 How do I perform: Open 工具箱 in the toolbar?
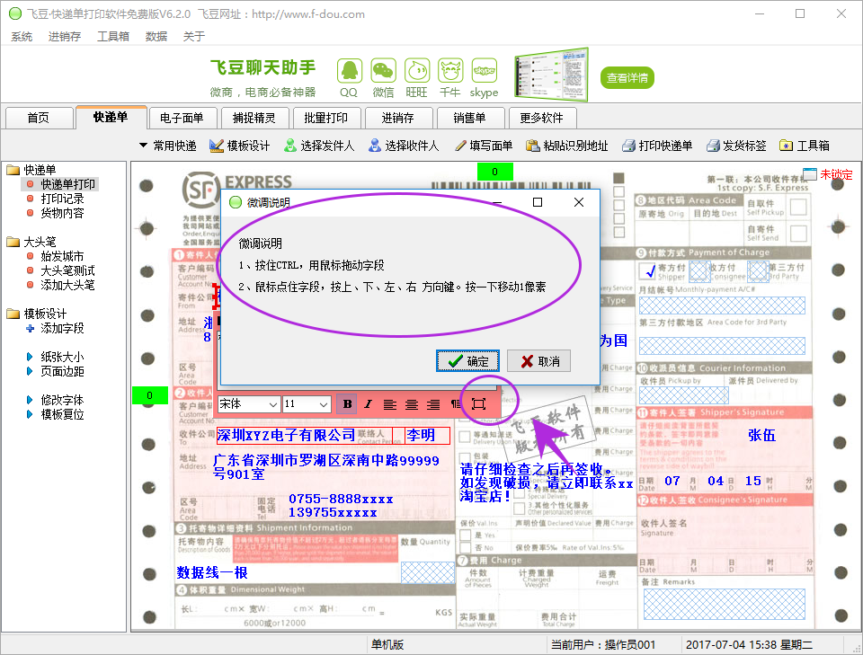804,146
